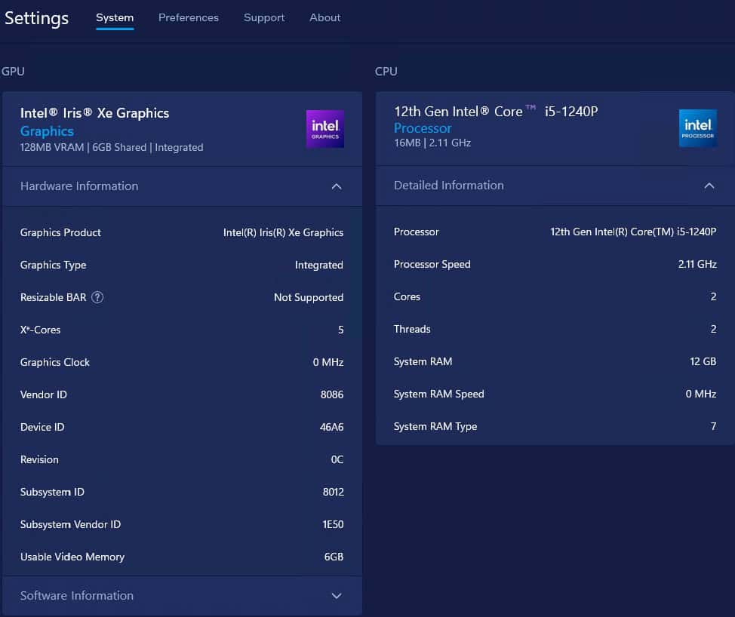Click the 12th Gen Intel Core i5-1240P title
The image size is (735, 617).
pos(496,112)
